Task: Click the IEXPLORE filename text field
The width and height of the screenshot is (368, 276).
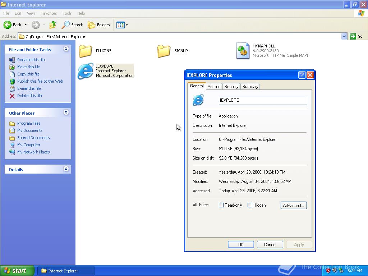Action: pyautogui.click(x=263, y=101)
